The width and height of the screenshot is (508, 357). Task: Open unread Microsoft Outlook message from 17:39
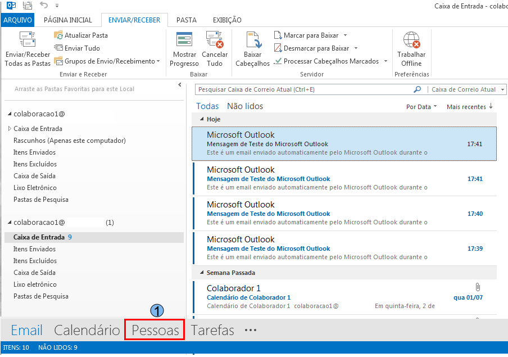click(x=344, y=248)
